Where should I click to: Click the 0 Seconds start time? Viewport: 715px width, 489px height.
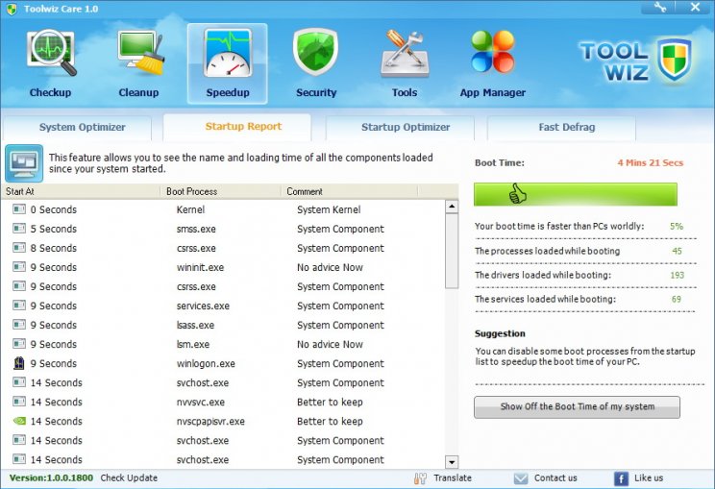click(54, 209)
